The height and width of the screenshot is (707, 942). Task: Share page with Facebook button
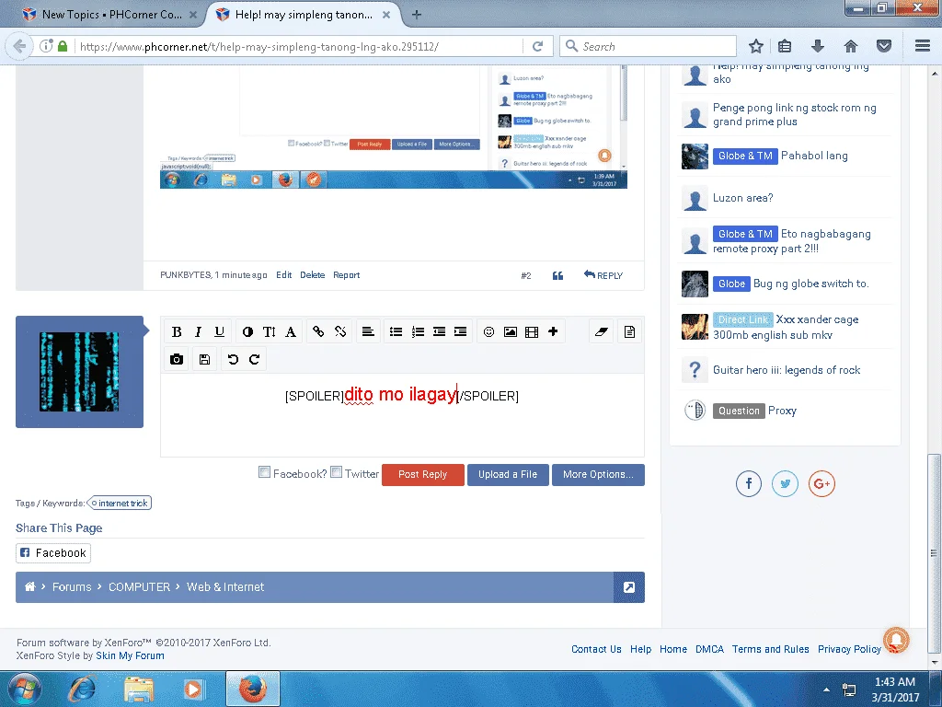(53, 553)
